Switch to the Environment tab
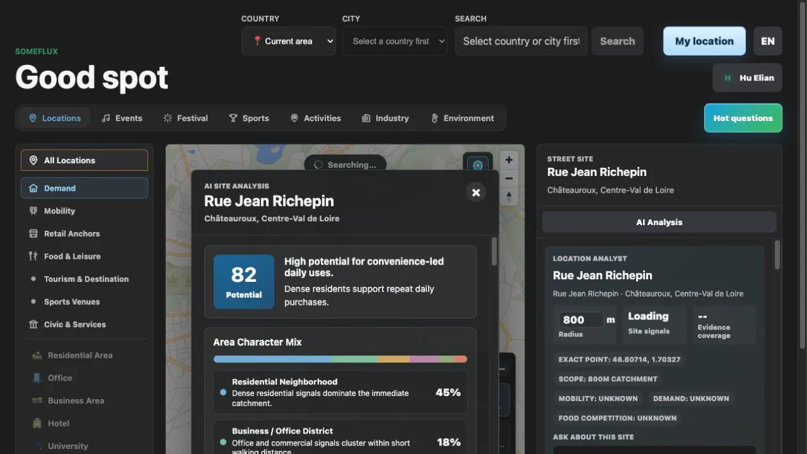Image resolution: width=807 pixels, height=454 pixels. [x=463, y=118]
